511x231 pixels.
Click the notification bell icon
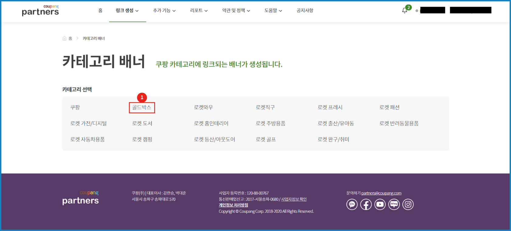[x=405, y=11]
